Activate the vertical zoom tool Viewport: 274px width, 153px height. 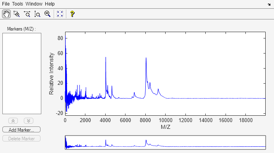point(37,14)
